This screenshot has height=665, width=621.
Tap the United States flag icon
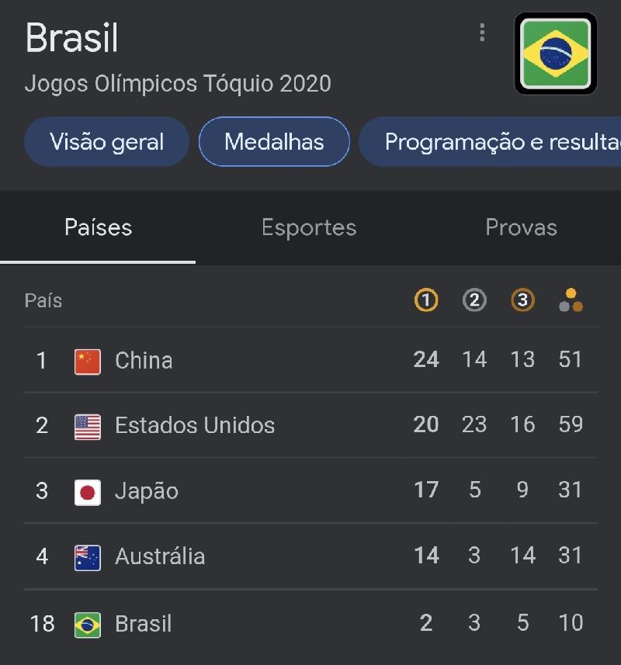click(x=88, y=427)
